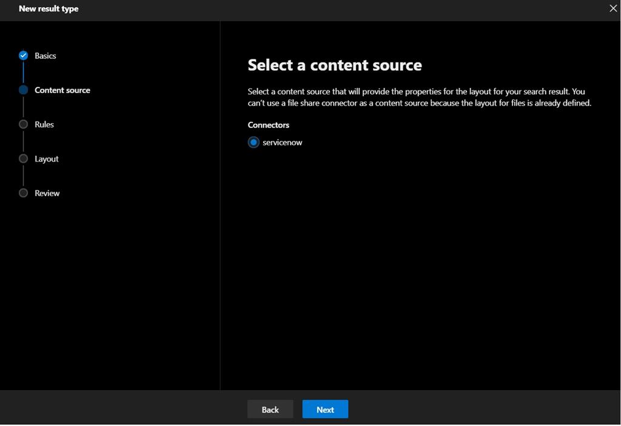This screenshot has width=621, height=426.
Task: Click the Back button
Action: pos(270,409)
